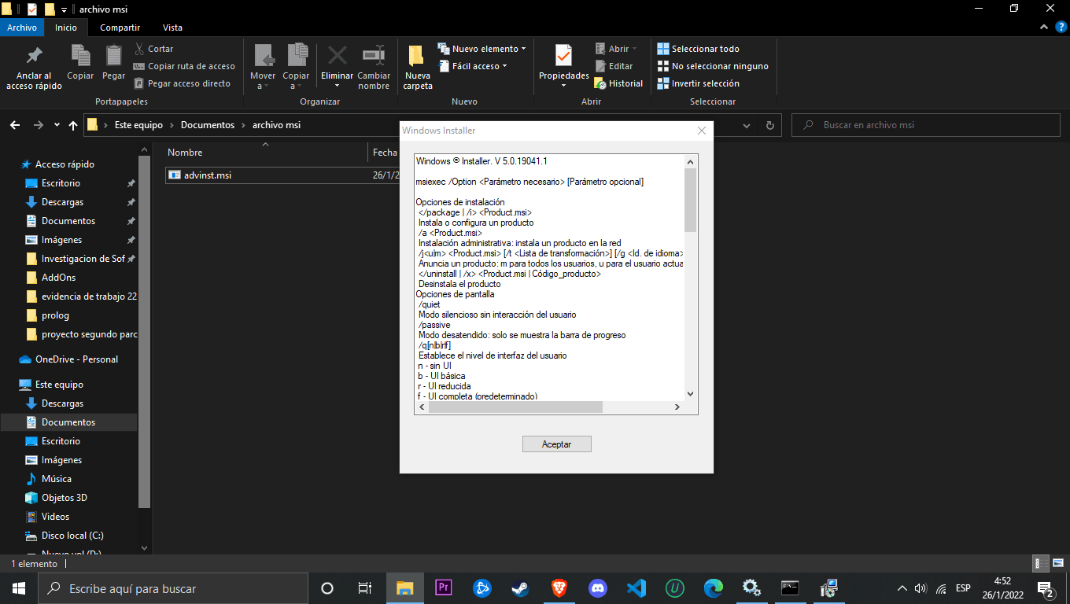Create a Nueva carpeta from the ribbon

[418, 66]
